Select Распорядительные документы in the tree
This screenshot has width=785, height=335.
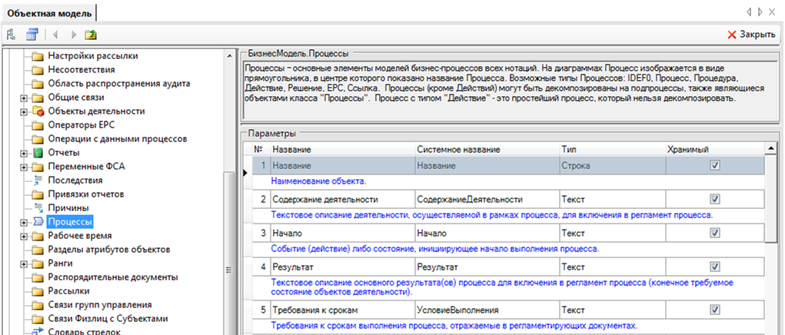(x=112, y=277)
